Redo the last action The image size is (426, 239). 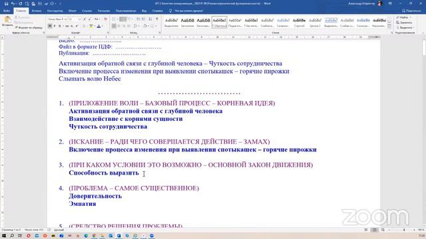pyautogui.click(x=21, y=4)
